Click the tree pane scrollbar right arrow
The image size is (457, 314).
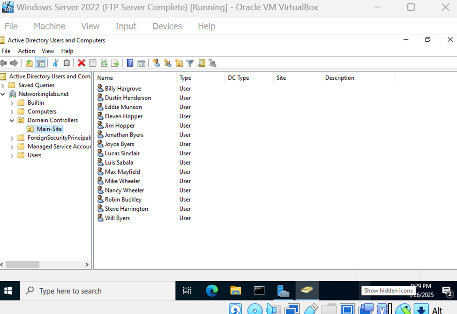(87, 265)
